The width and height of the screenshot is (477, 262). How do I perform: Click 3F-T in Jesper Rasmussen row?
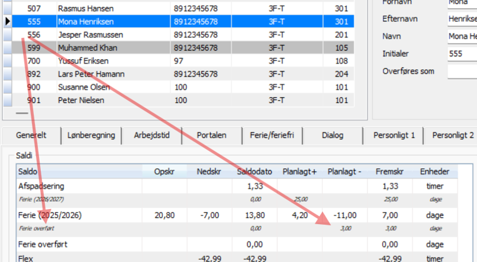tap(277, 35)
